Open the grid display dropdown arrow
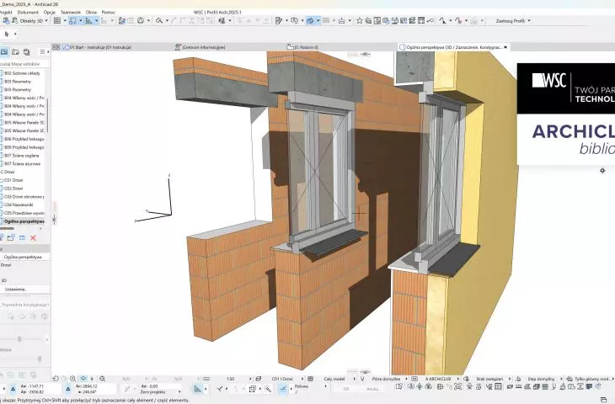The height and width of the screenshot is (404, 615). (x=65, y=21)
